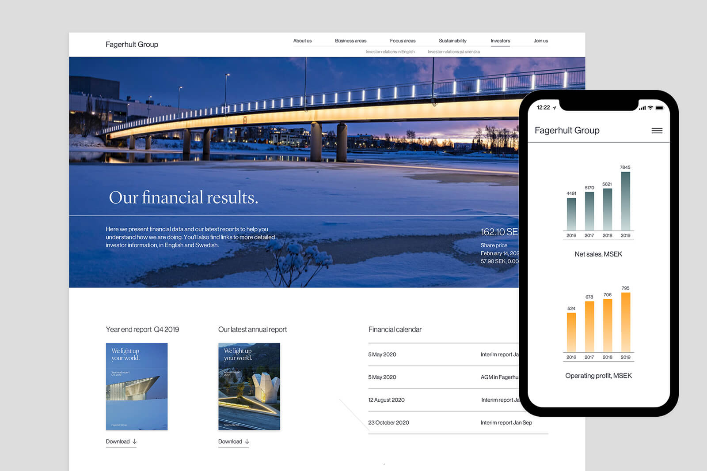The image size is (707, 471).
Task: Tap the location arrow beside 12:22
Action: pos(555,108)
